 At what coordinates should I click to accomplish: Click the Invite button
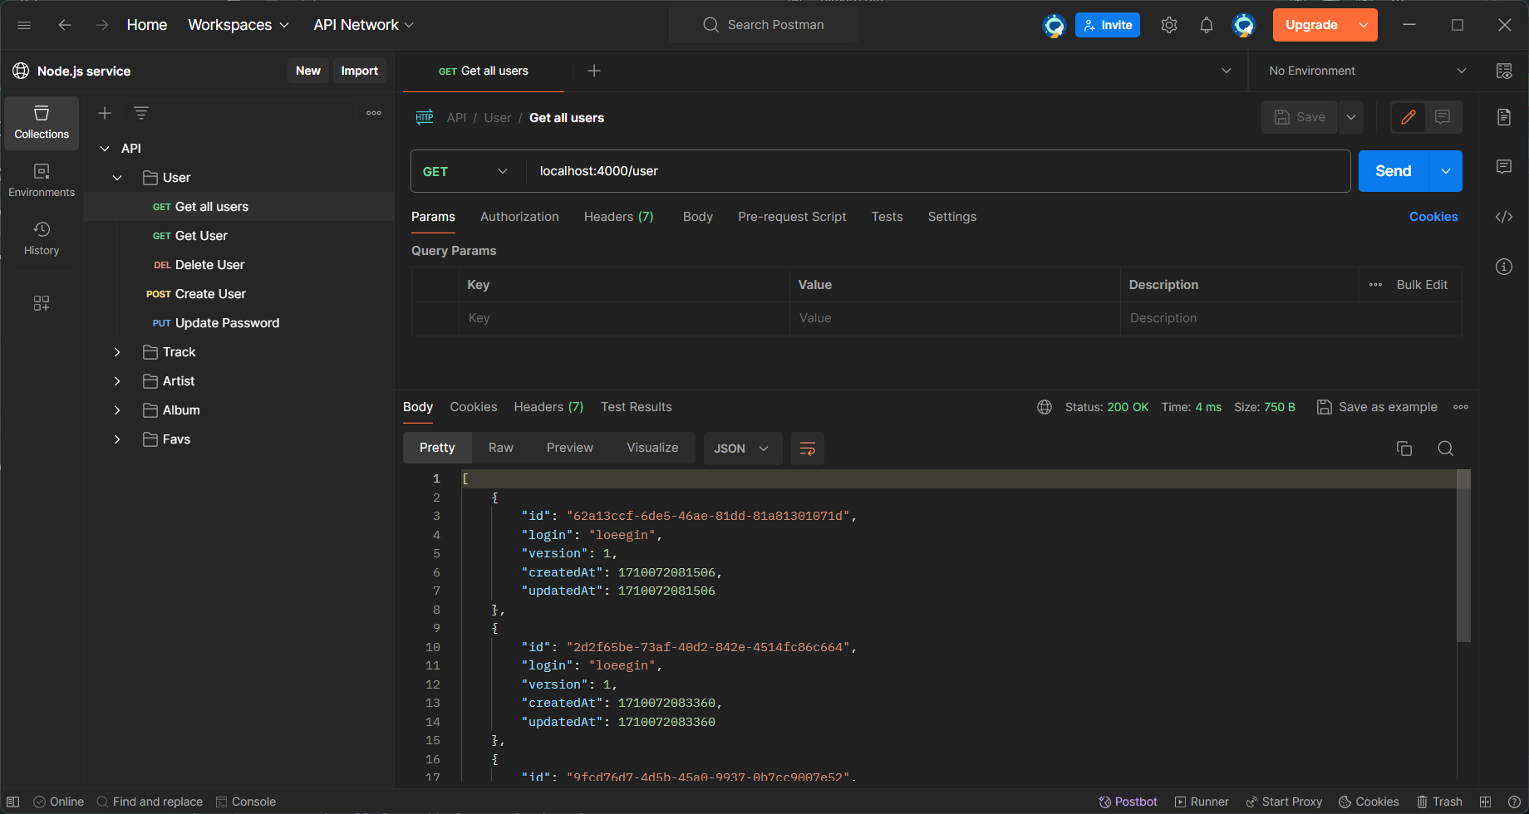pyautogui.click(x=1108, y=25)
